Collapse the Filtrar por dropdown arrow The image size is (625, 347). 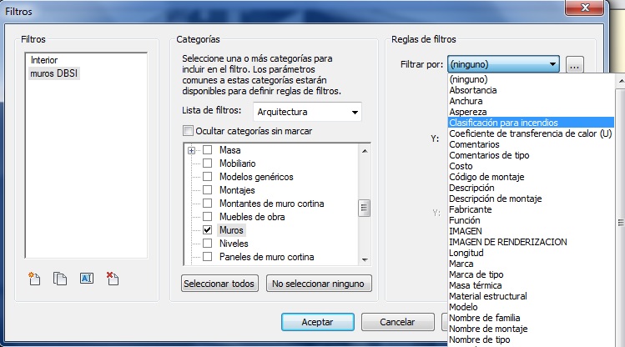pyautogui.click(x=552, y=64)
